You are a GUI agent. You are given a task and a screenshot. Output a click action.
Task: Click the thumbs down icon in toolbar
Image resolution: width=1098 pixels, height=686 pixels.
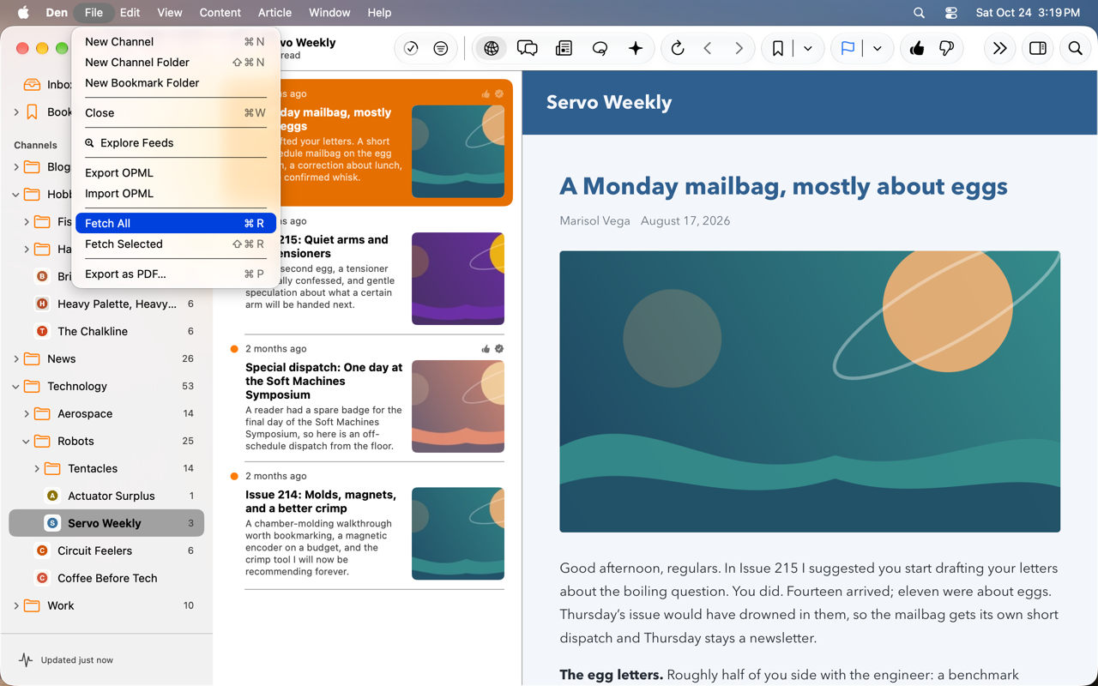tap(947, 49)
